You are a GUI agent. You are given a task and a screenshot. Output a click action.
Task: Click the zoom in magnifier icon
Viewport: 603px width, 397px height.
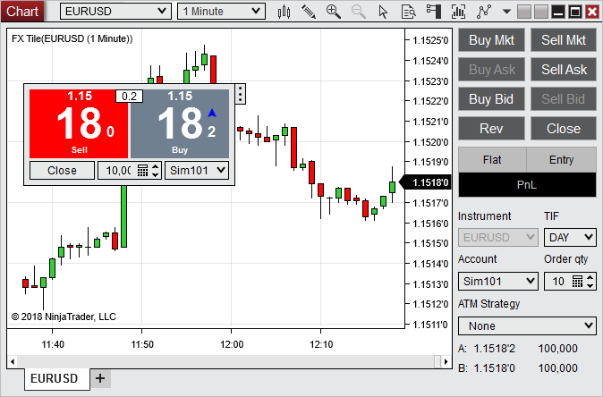pyautogui.click(x=334, y=12)
